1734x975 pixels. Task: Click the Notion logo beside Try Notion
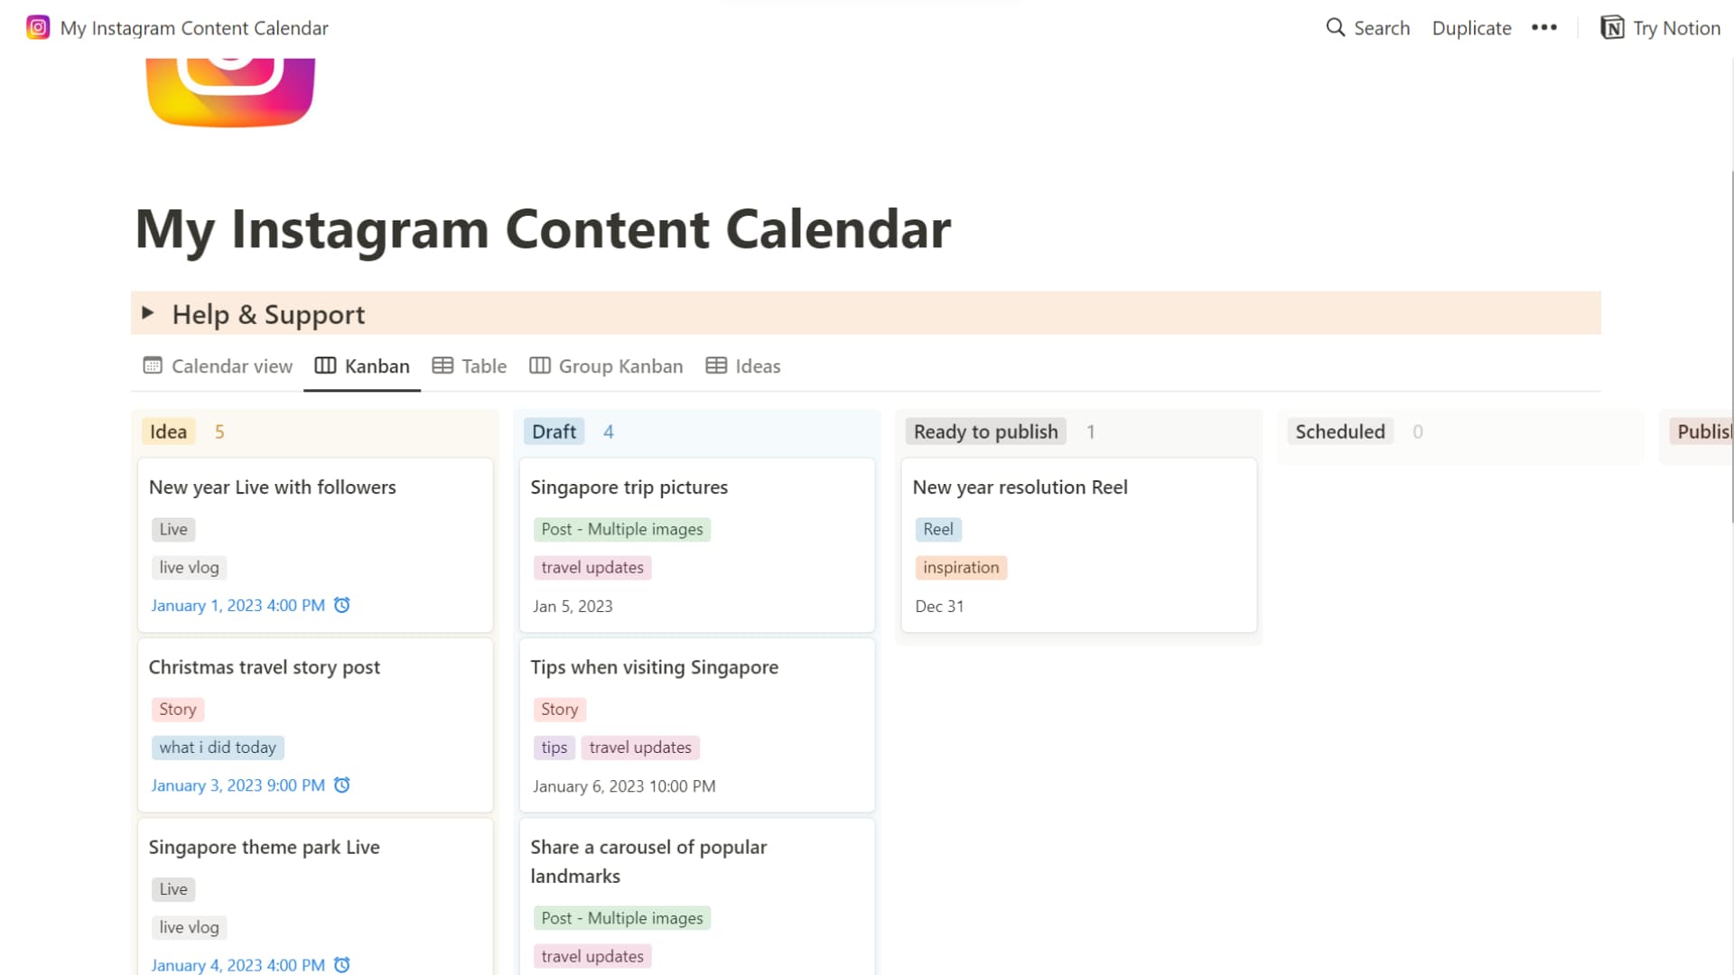pyautogui.click(x=1613, y=27)
